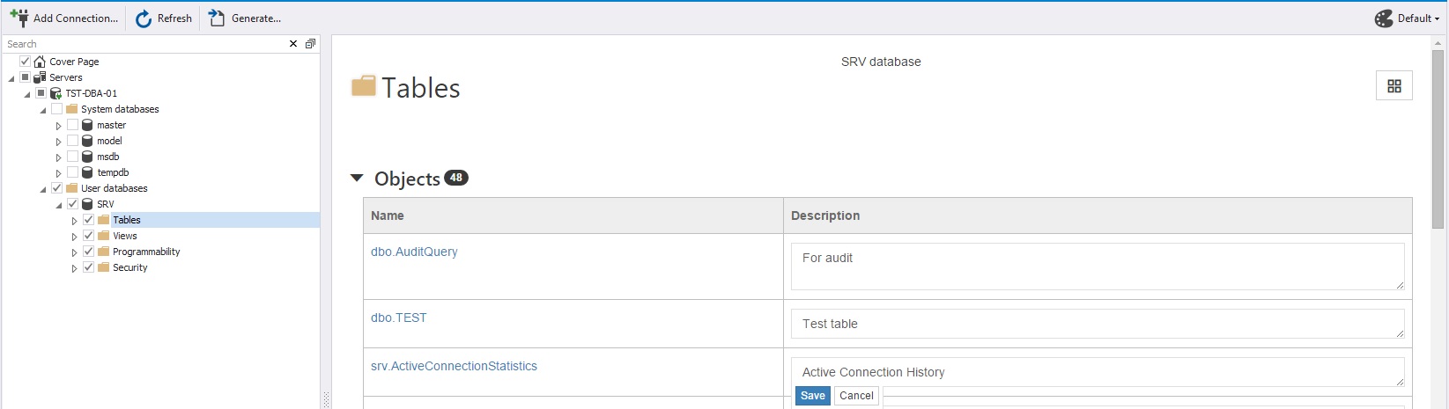Screen dimensions: 1449x409
Task: Clear the search box with X icon
Action: click(293, 44)
